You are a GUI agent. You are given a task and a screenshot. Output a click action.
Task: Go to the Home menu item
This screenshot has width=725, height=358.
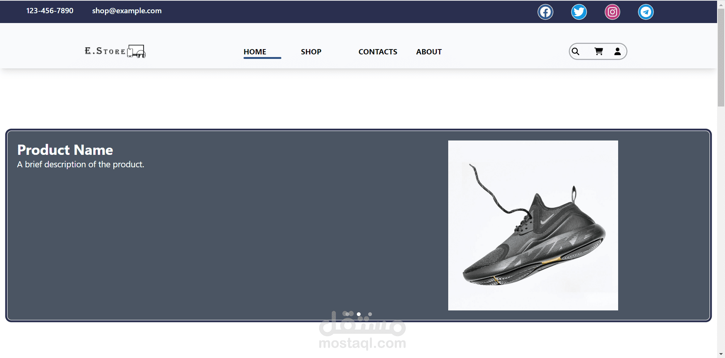point(255,52)
